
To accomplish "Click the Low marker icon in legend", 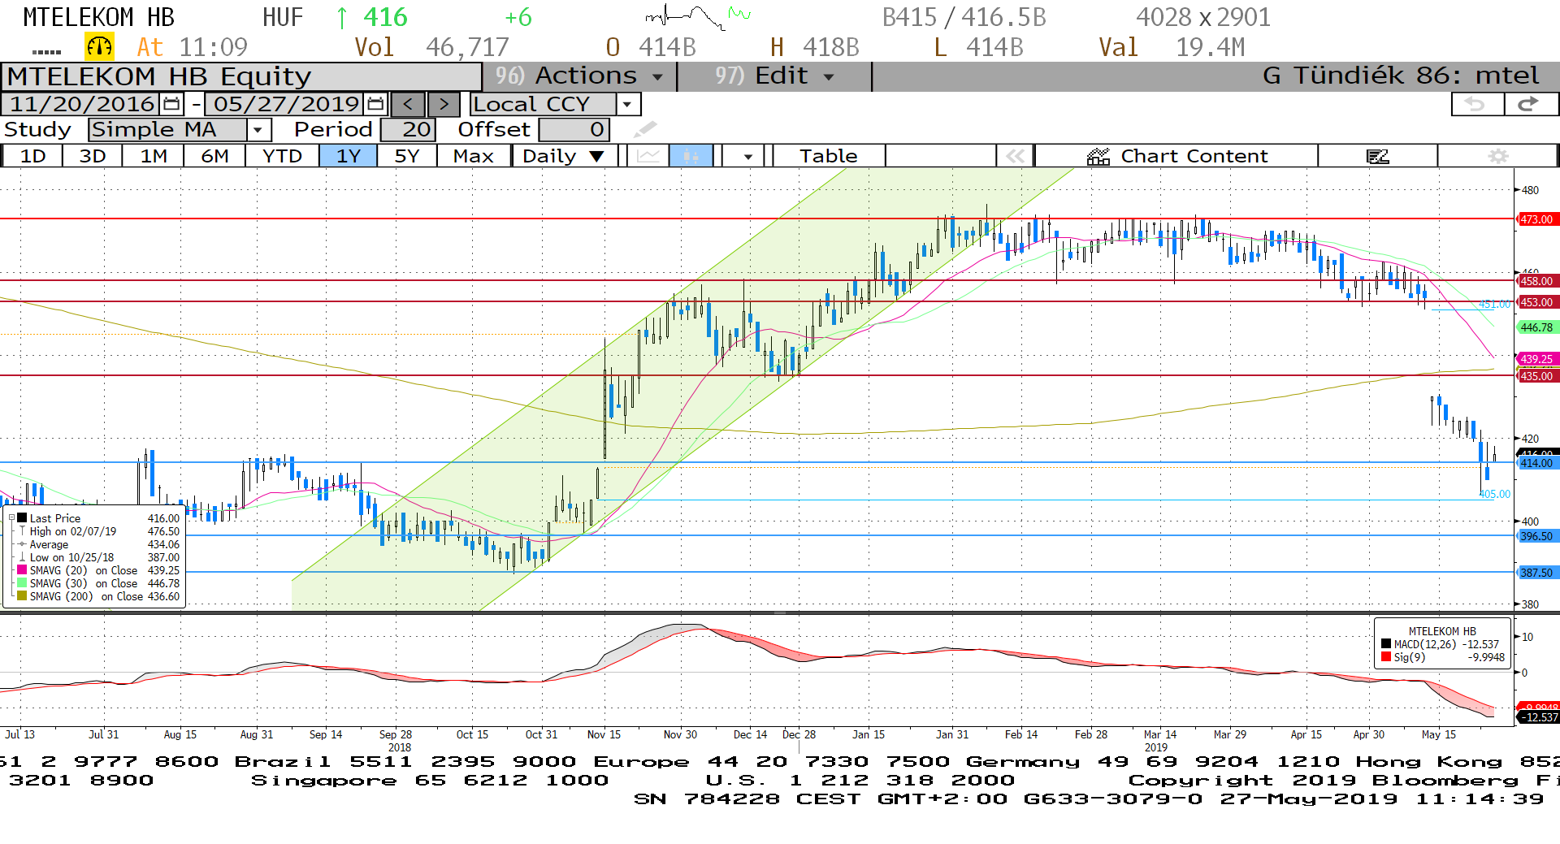I will click(x=23, y=557).
